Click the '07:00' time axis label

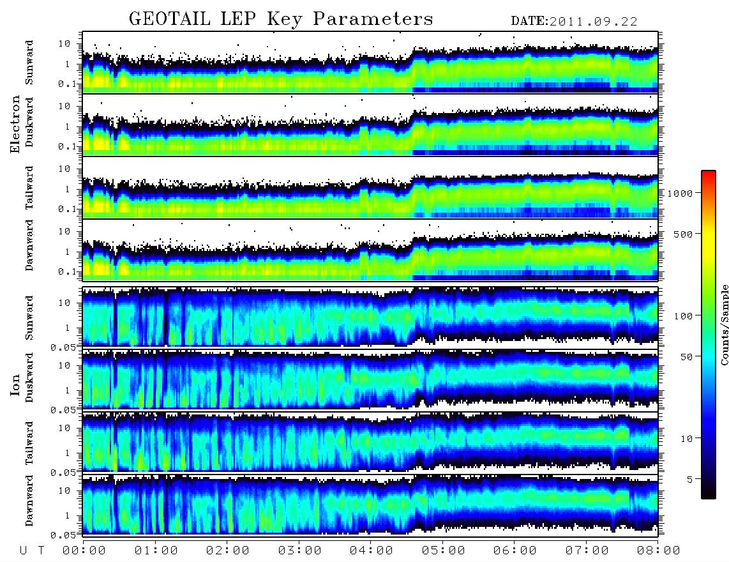(x=587, y=551)
